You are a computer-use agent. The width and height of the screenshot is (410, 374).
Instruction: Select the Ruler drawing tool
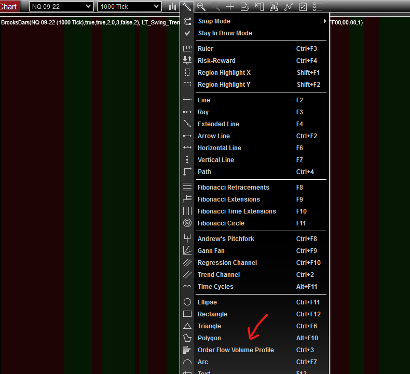coord(254,49)
